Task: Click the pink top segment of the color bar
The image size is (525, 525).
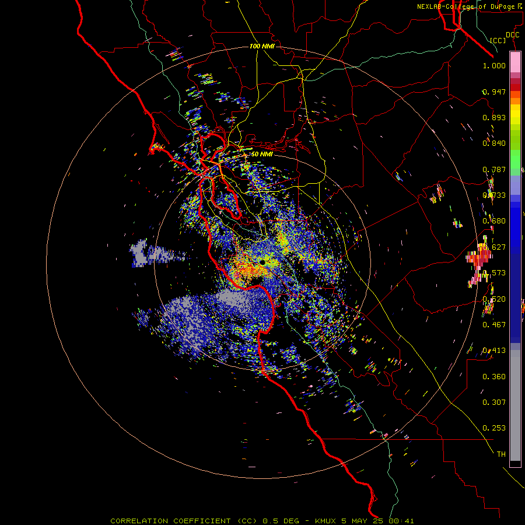Action: (x=515, y=62)
